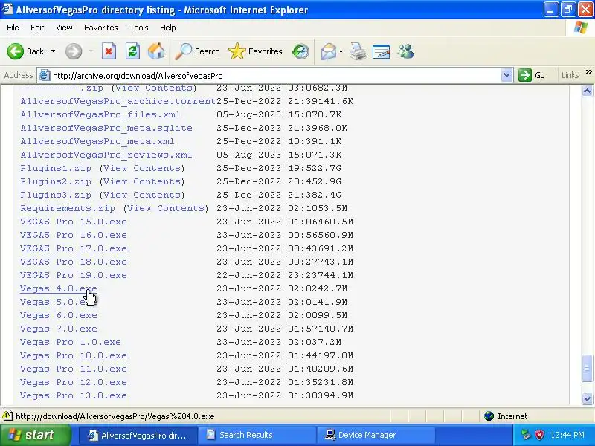
Task: Download VEGAS Pro 17.0.exe
Action: tap(74, 248)
